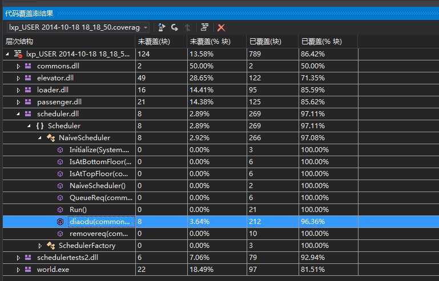The height and width of the screenshot is (281, 439).
Task: Click the IsAtTopFloor method cube icon
Action: coord(60,174)
